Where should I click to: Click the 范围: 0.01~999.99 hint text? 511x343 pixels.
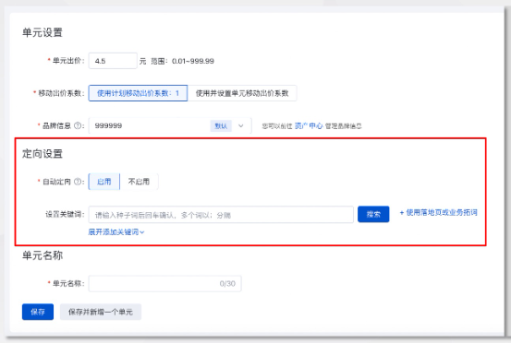(x=182, y=61)
